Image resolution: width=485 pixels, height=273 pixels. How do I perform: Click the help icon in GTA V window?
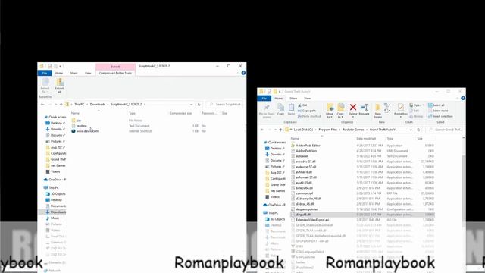463,98
